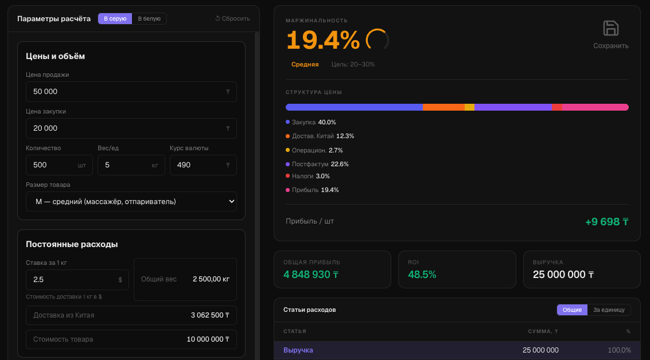The image size is (650, 360).
Task: Click the Количество input field
Action: pos(59,165)
